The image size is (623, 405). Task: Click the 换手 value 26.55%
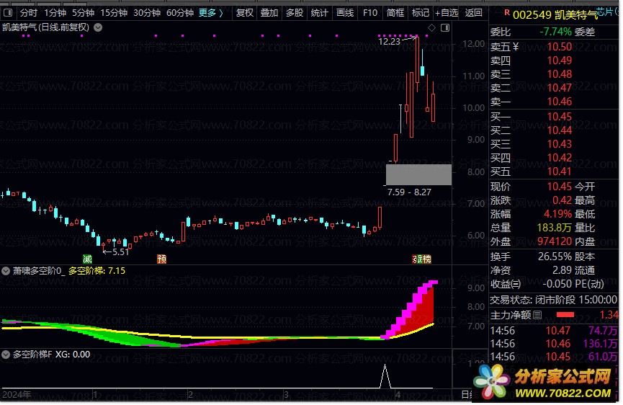click(x=555, y=257)
